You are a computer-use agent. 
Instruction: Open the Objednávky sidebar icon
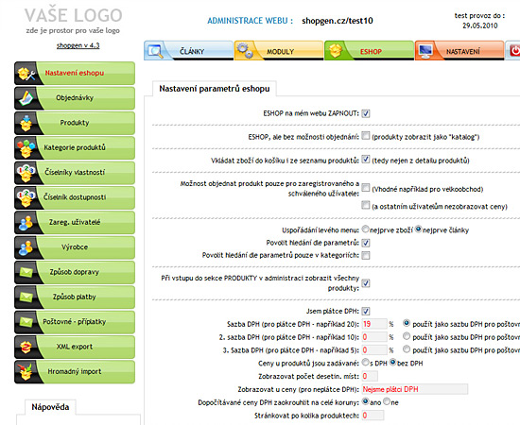click(26, 98)
